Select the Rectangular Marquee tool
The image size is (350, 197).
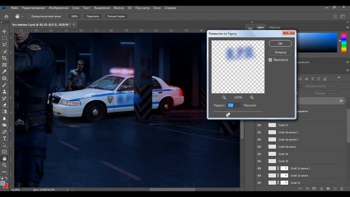[x=4, y=38]
